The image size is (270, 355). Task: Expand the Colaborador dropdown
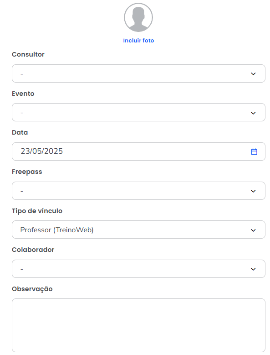138,269
